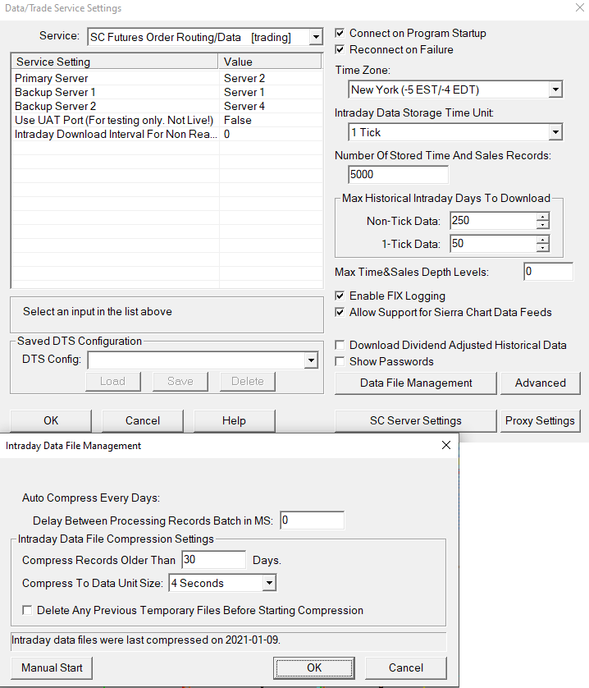Click the 1-Tick Data input field
The height and width of the screenshot is (688, 589).
click(x=493, y=244)
